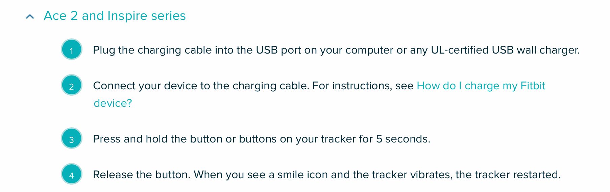Click the step 4 number badge
This screenshot has width=610, height=192.
pos(72,174)
